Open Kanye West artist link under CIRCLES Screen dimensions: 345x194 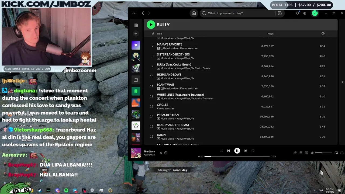[164, 109]
